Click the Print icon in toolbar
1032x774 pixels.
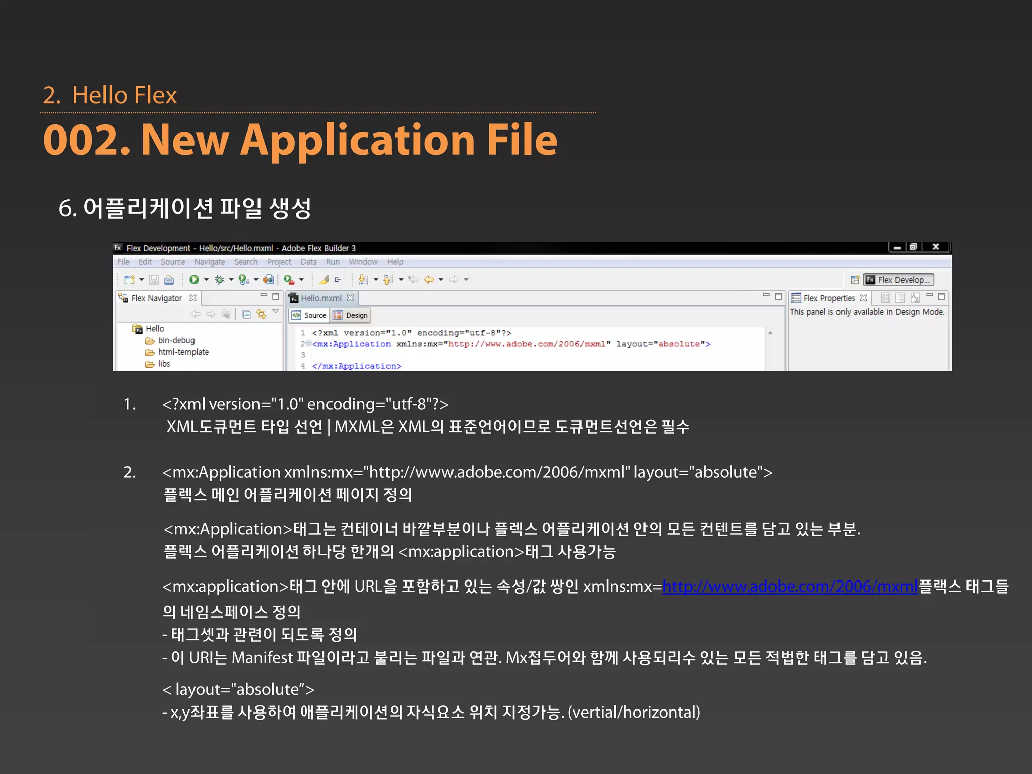169,280
